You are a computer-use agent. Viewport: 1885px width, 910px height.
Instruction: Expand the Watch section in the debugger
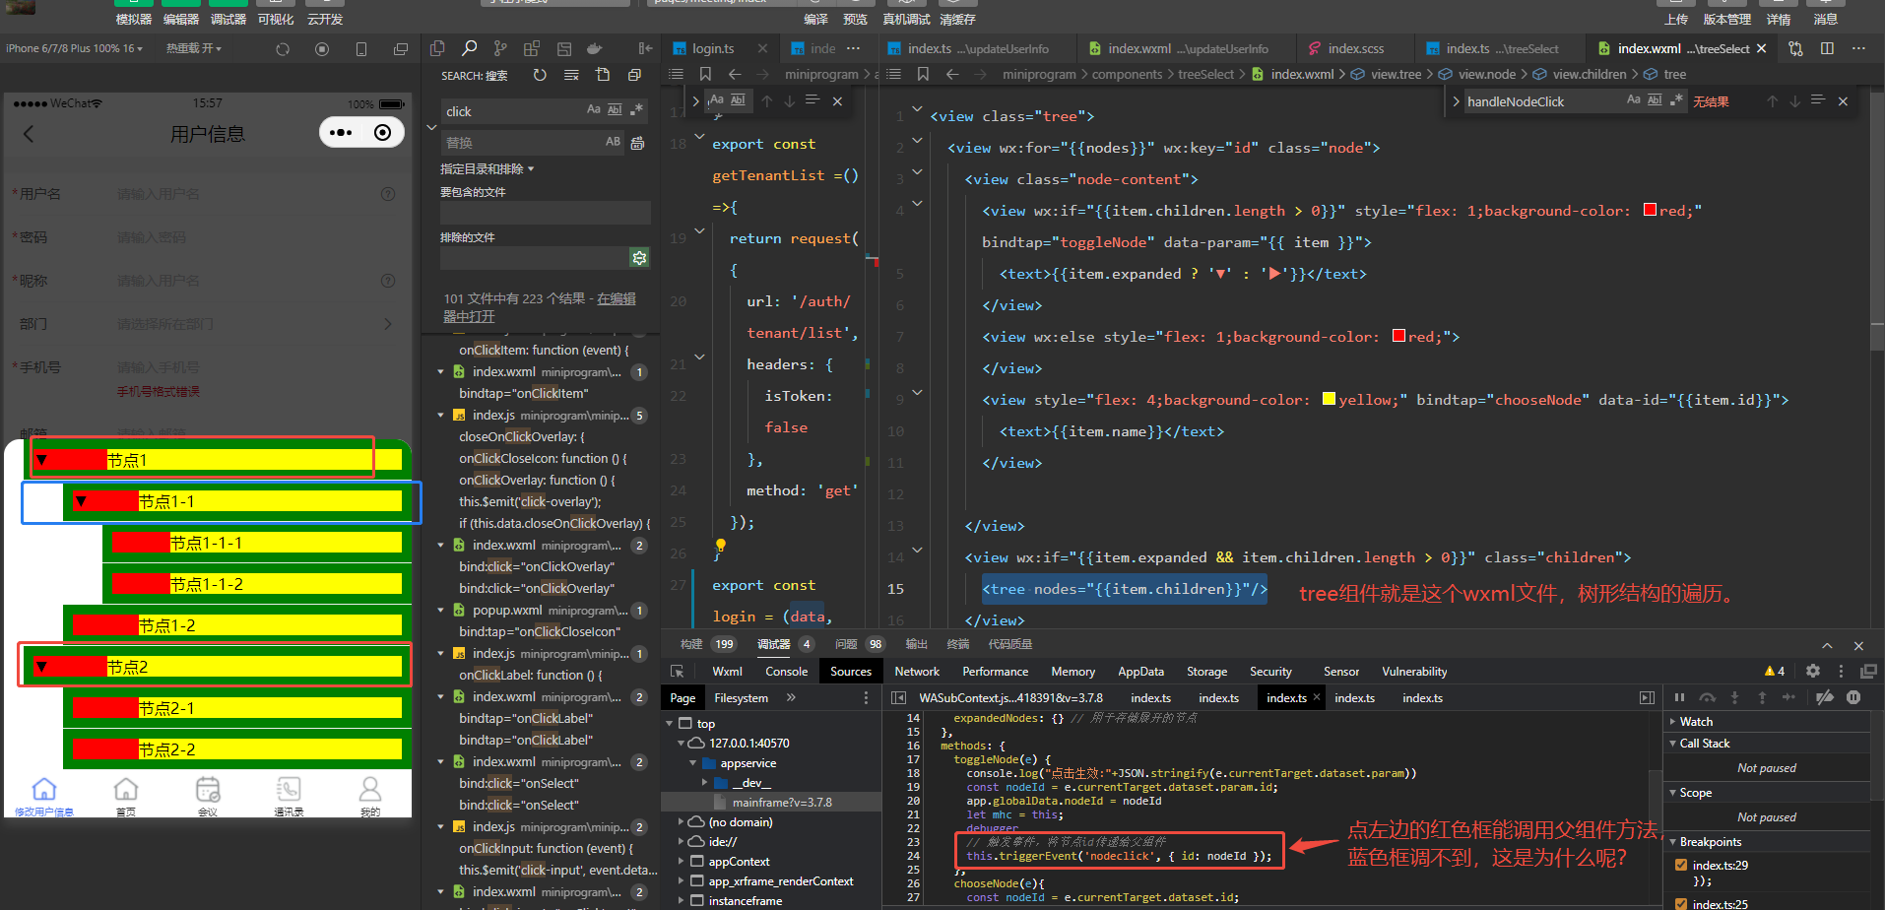1695,722
